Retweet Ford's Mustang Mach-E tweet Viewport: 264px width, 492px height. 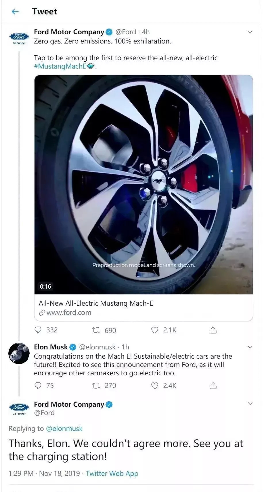[x=96, y=330]
